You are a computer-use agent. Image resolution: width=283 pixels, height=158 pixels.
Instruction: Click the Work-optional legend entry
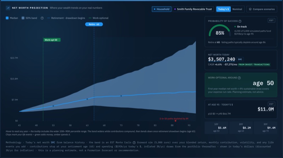click(99, 18)
